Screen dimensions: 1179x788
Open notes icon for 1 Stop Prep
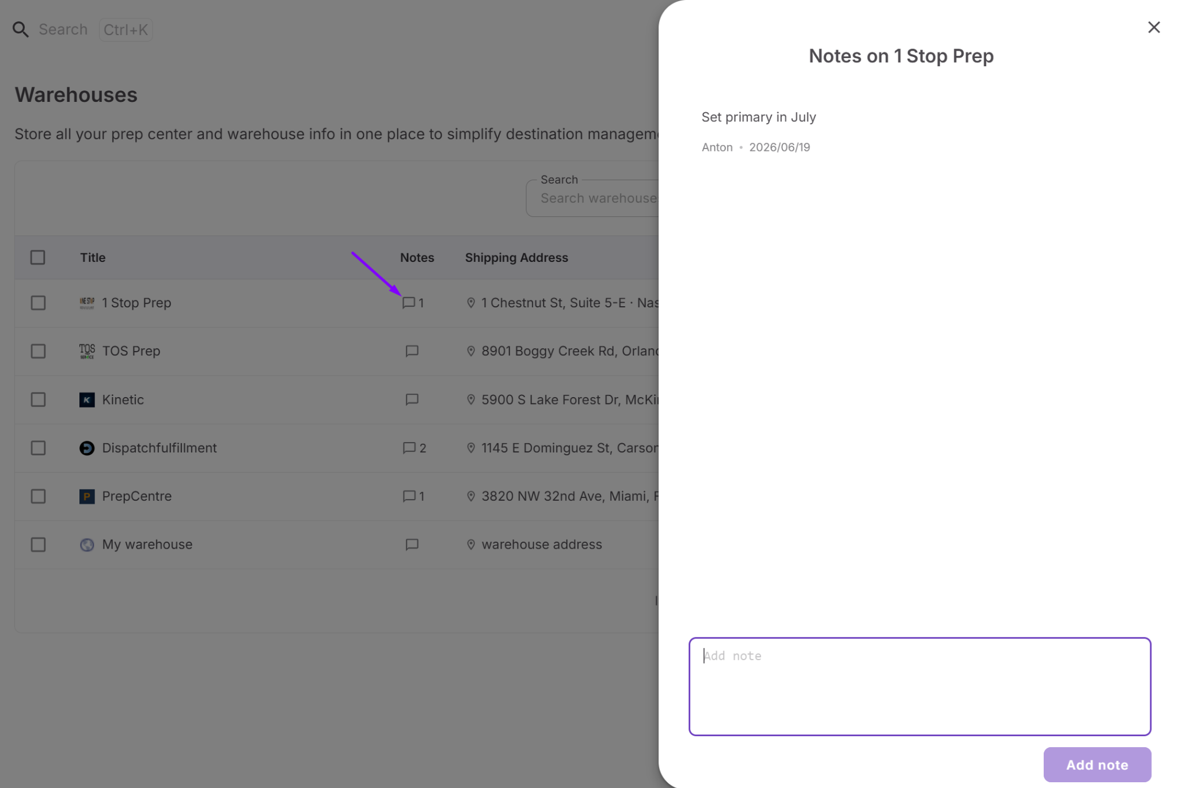click(x=409, y=303)
